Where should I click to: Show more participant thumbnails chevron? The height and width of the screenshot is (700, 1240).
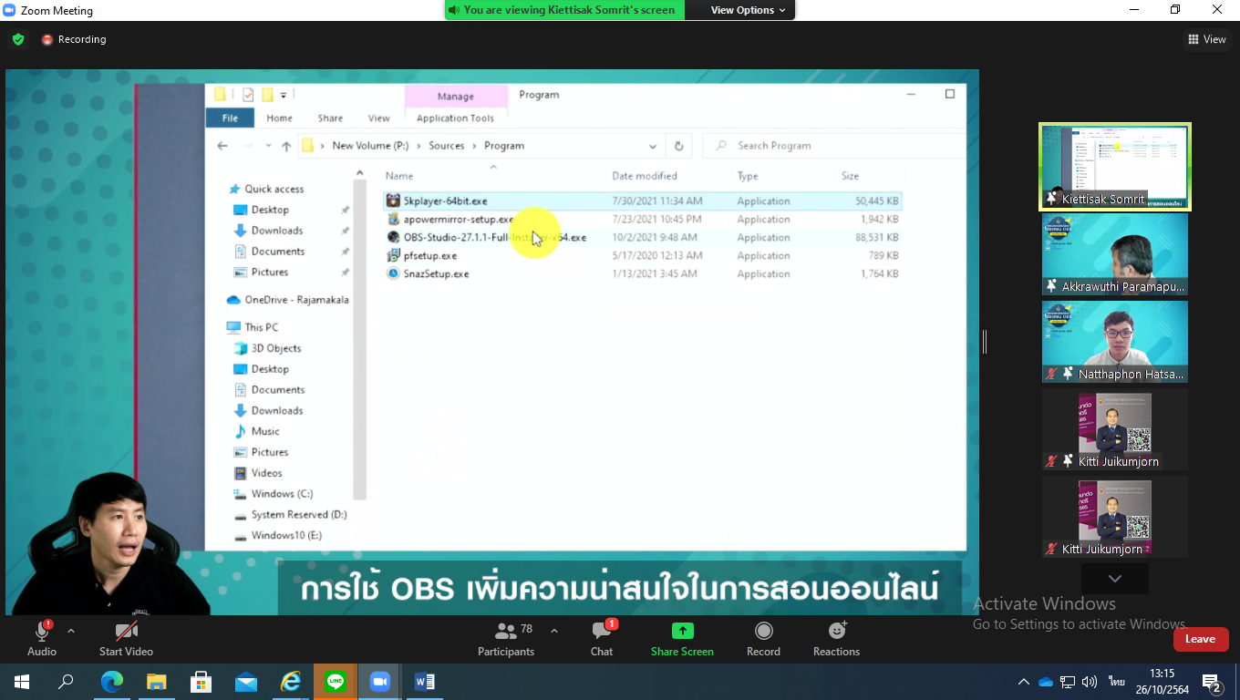(x=1115, y=579)
